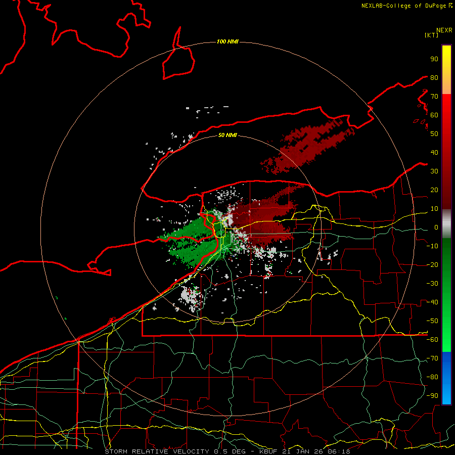
Task: Click the bright green color bar segment
Action: [446, 325]
